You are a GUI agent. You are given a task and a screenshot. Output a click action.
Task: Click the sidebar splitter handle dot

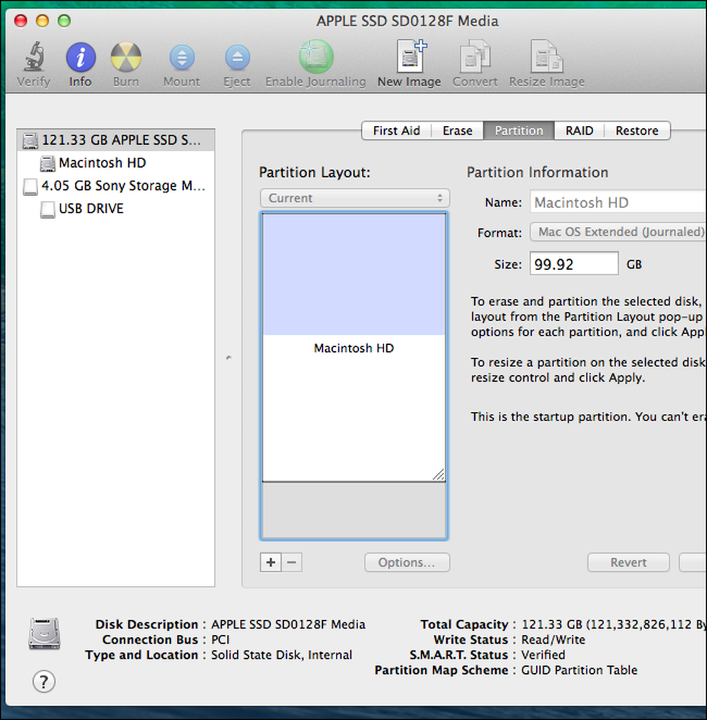pos(228,358)
